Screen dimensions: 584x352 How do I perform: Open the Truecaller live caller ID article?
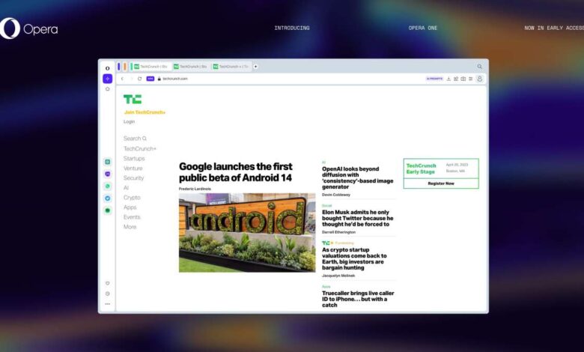point(358,299)
